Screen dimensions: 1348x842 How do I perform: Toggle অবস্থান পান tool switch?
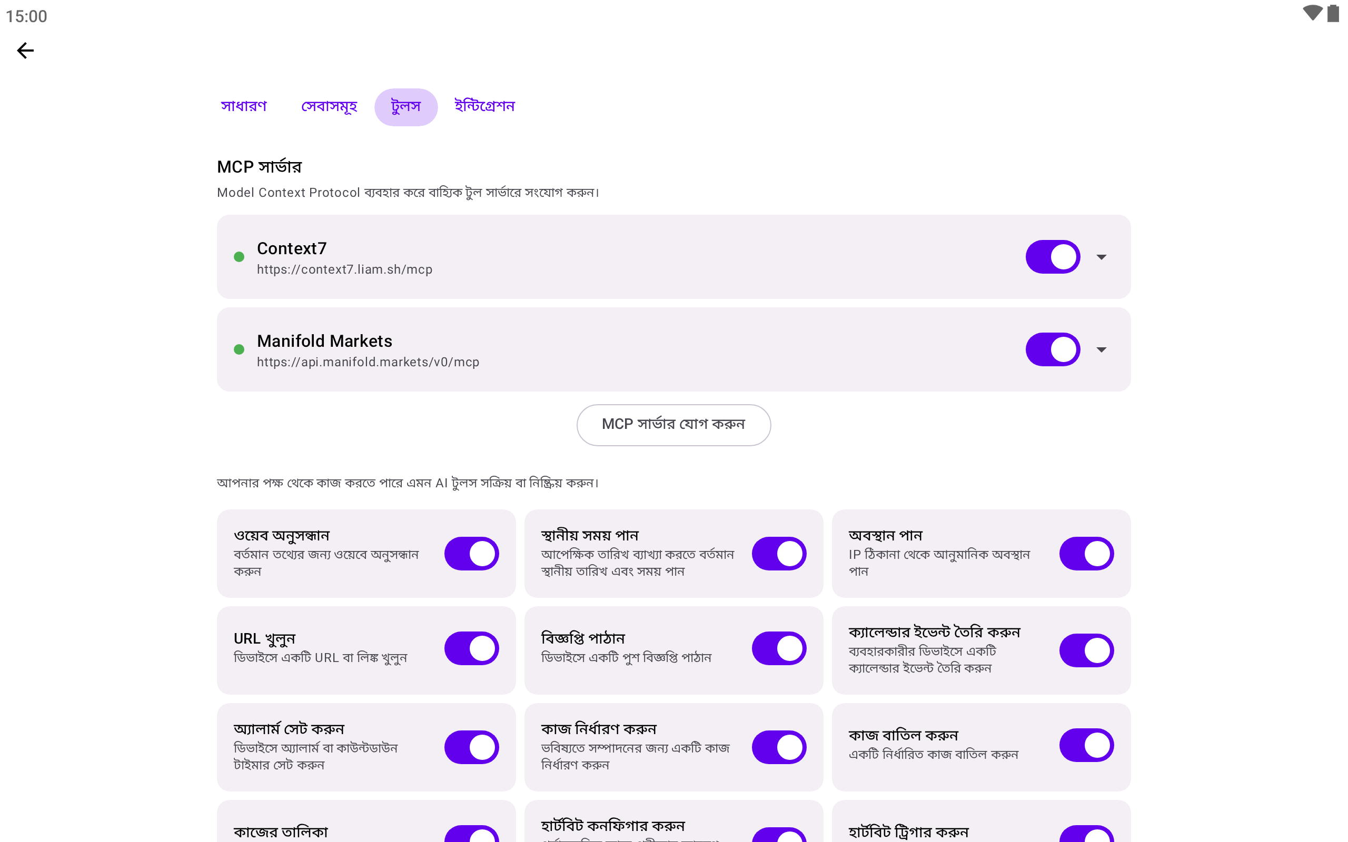click(1086, 554)
